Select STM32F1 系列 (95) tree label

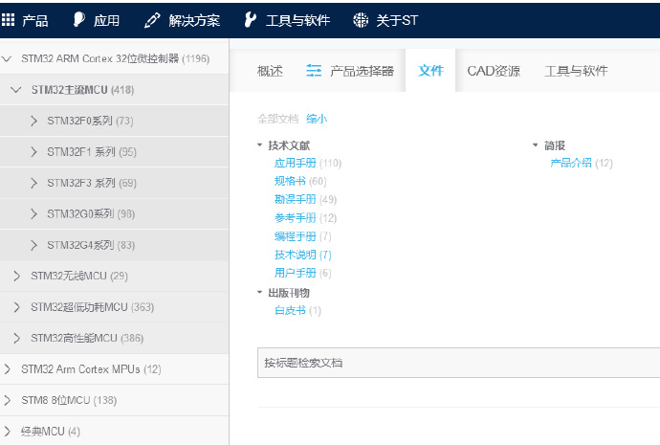click(x=92, y=152)
